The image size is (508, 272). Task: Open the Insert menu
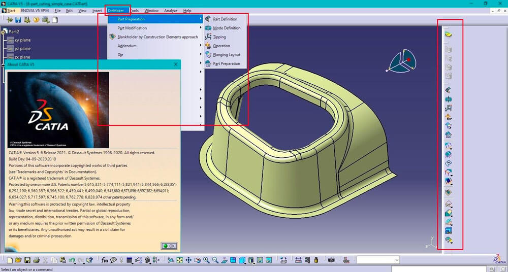[97, 11]
